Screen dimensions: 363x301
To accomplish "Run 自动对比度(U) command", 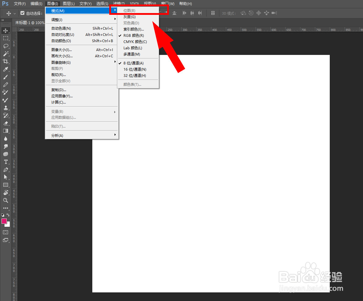I will coord(82,34).
